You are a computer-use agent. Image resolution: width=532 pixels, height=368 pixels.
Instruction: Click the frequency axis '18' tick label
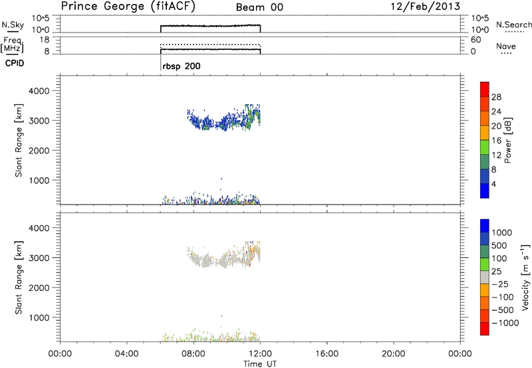[x=45, y=40]
